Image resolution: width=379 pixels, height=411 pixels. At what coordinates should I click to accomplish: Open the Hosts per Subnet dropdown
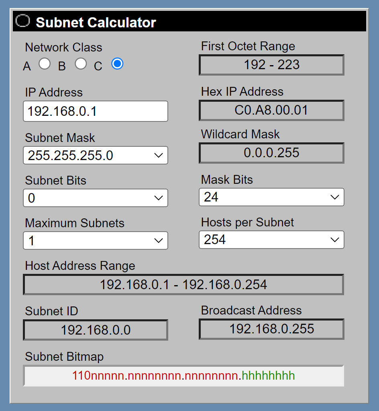click(x=271, y=240)
